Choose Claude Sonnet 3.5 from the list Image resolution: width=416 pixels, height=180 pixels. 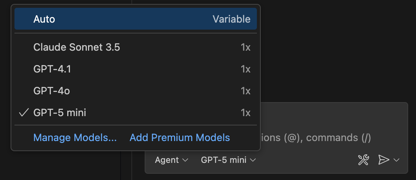77,48
